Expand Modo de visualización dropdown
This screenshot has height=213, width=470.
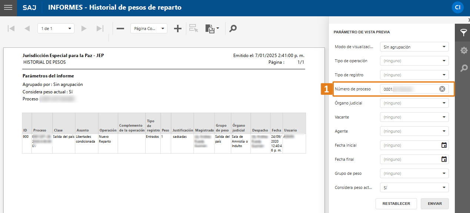[x=414, y=47]
